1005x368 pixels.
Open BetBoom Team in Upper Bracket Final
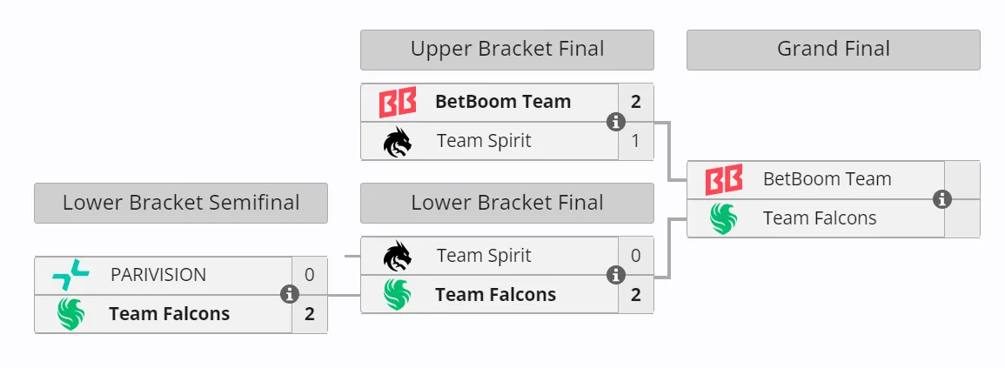(x=503, y=102)
